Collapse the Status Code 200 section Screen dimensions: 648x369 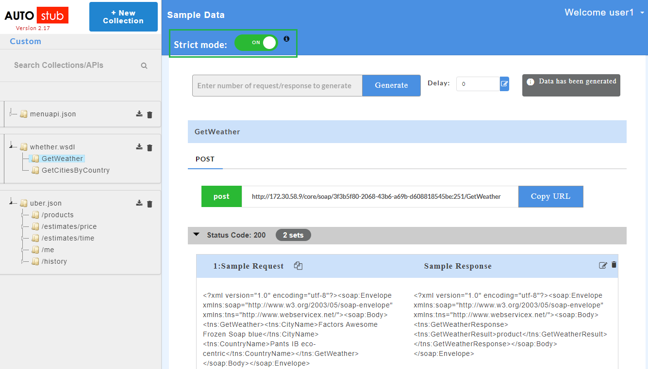tap(196, 235)
